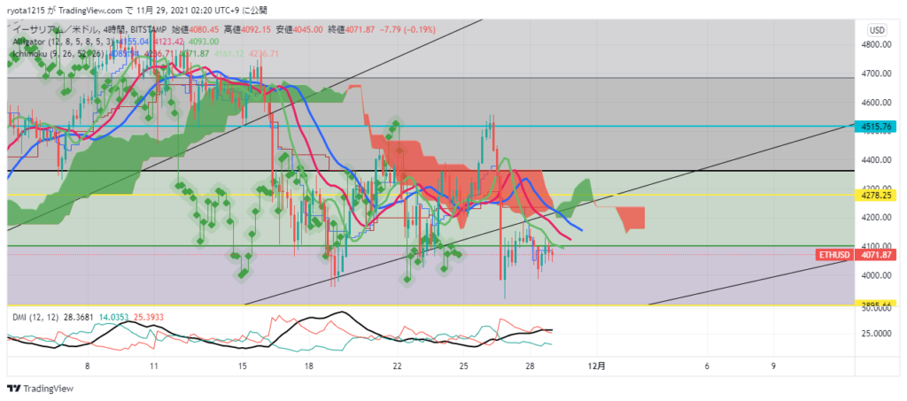The image size is (907, 401).
Task: Click the 12月 label on the time axis
Action: pyautogui.click(x=597, y=366)
